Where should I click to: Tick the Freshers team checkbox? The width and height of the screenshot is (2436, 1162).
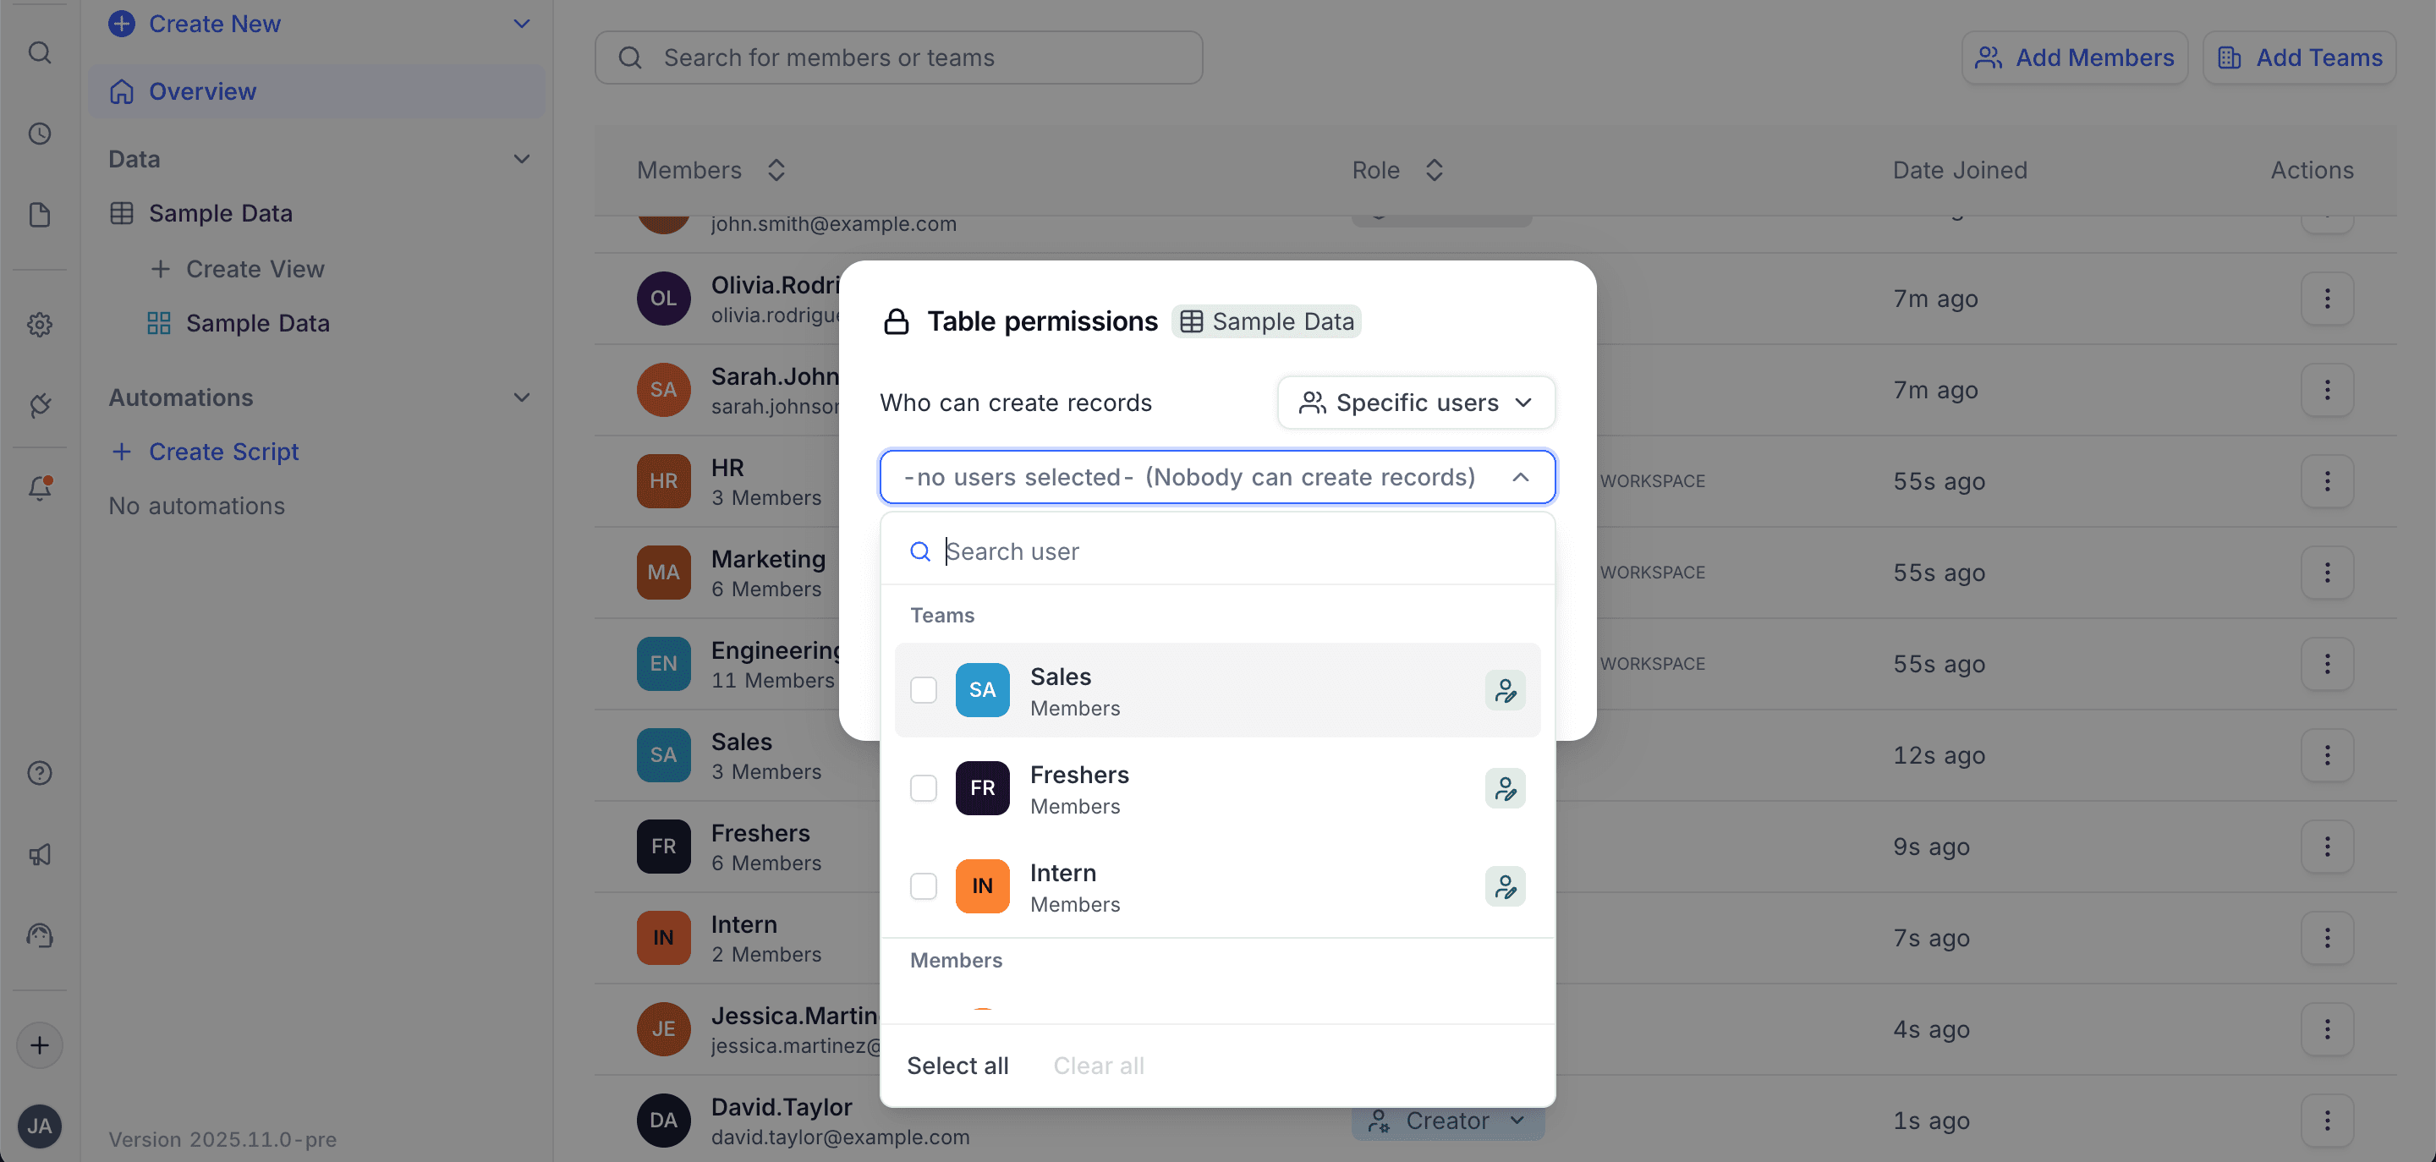[923, 788]
